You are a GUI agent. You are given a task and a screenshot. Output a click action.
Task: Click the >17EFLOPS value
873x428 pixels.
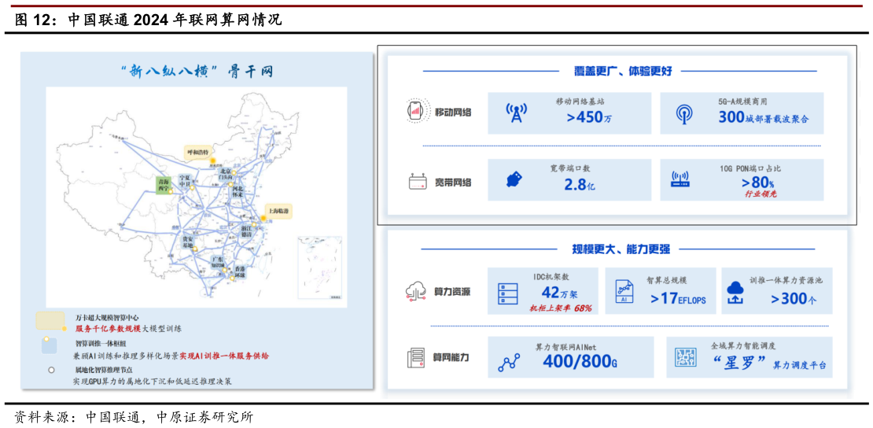click(678, 299)
